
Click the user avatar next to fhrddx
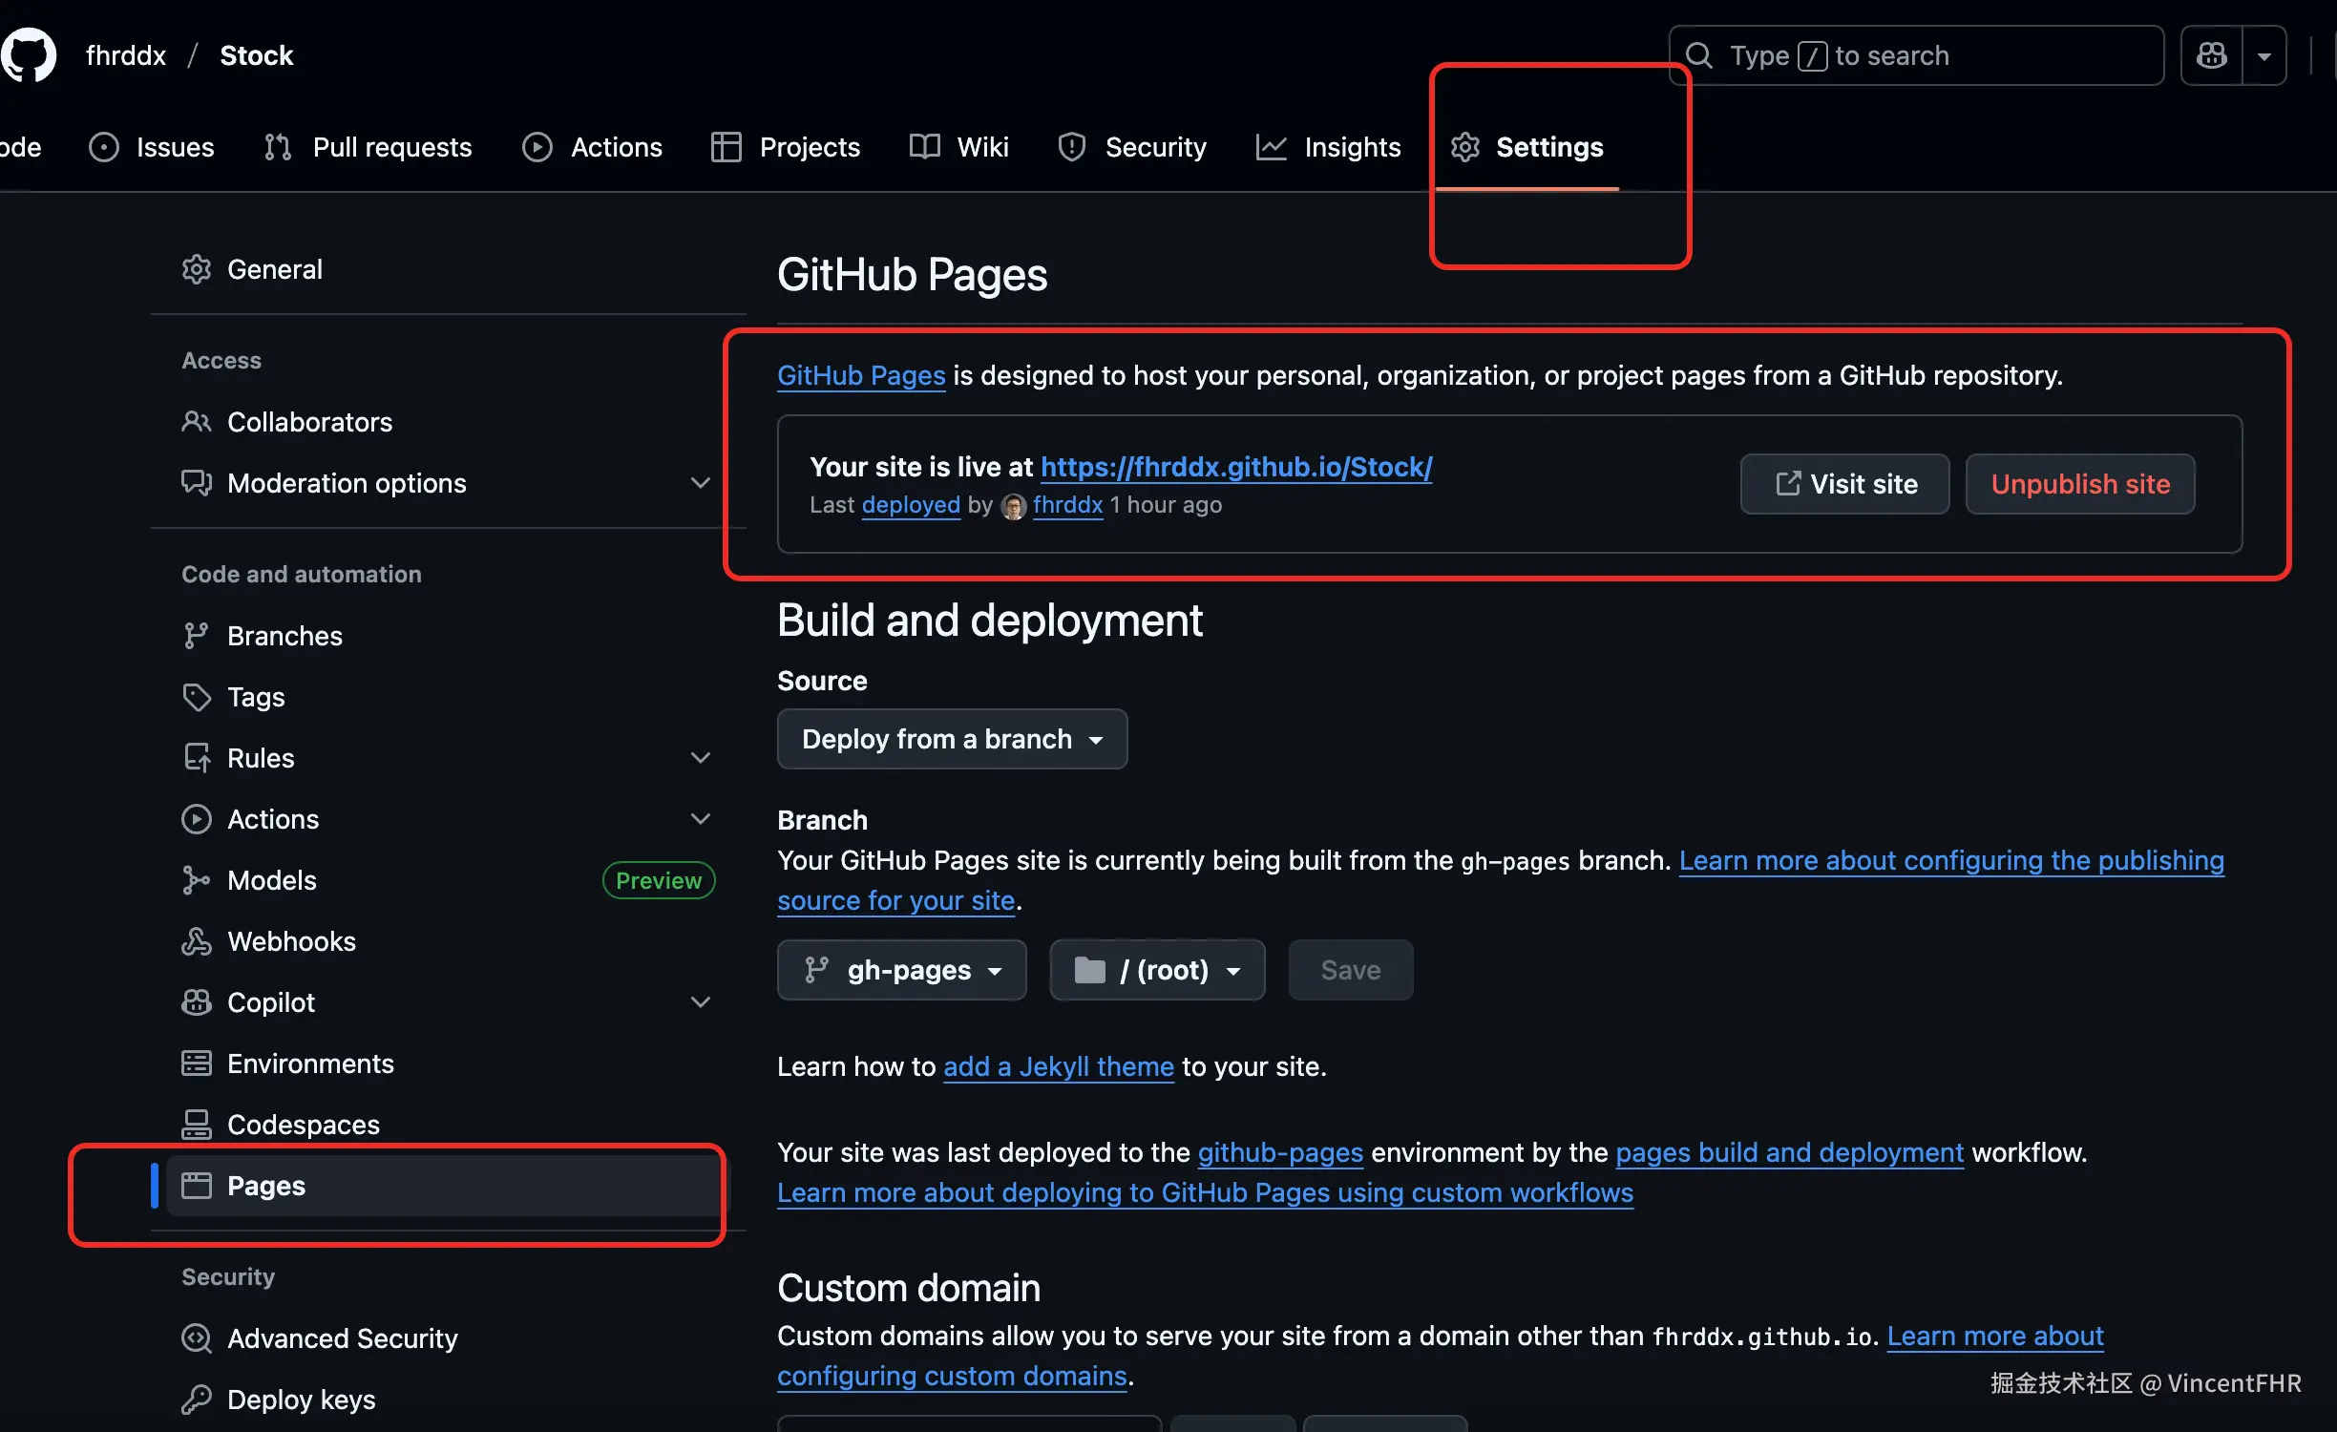click(1013, 506)
